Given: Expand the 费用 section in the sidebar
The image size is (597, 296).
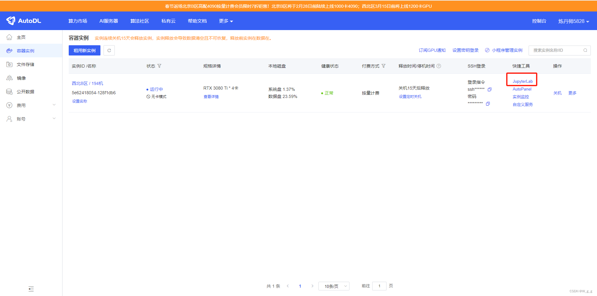Looking at the screenshot, I should 31,105.
